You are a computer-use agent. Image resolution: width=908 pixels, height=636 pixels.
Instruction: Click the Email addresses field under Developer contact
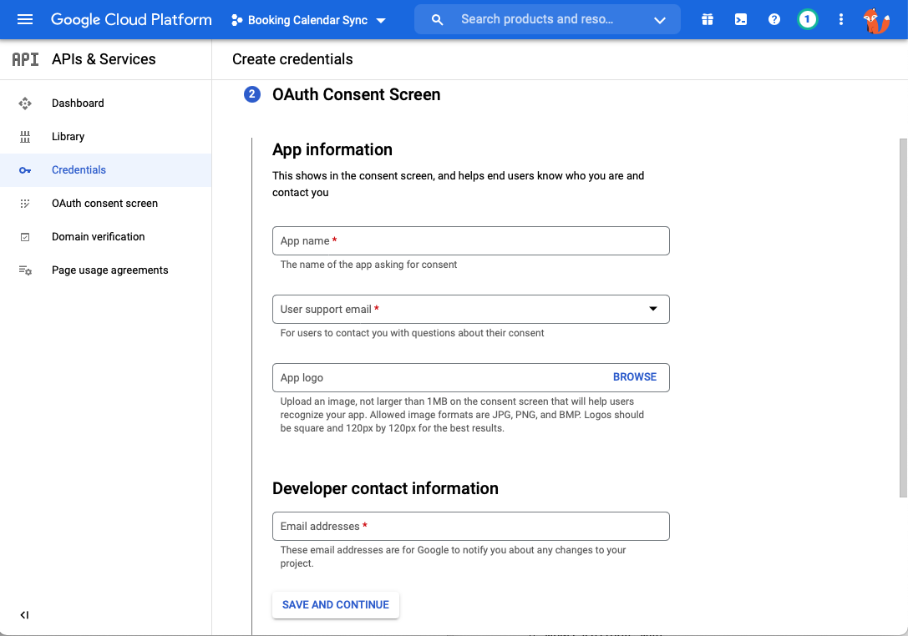point(470,526)
